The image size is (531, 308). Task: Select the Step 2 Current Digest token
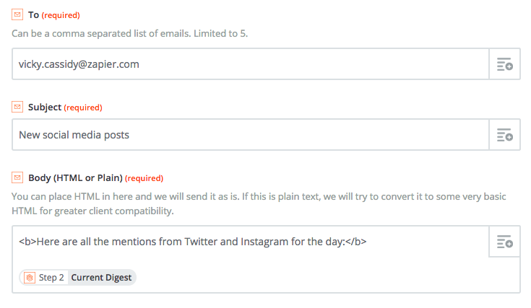(x=78, y=278)
